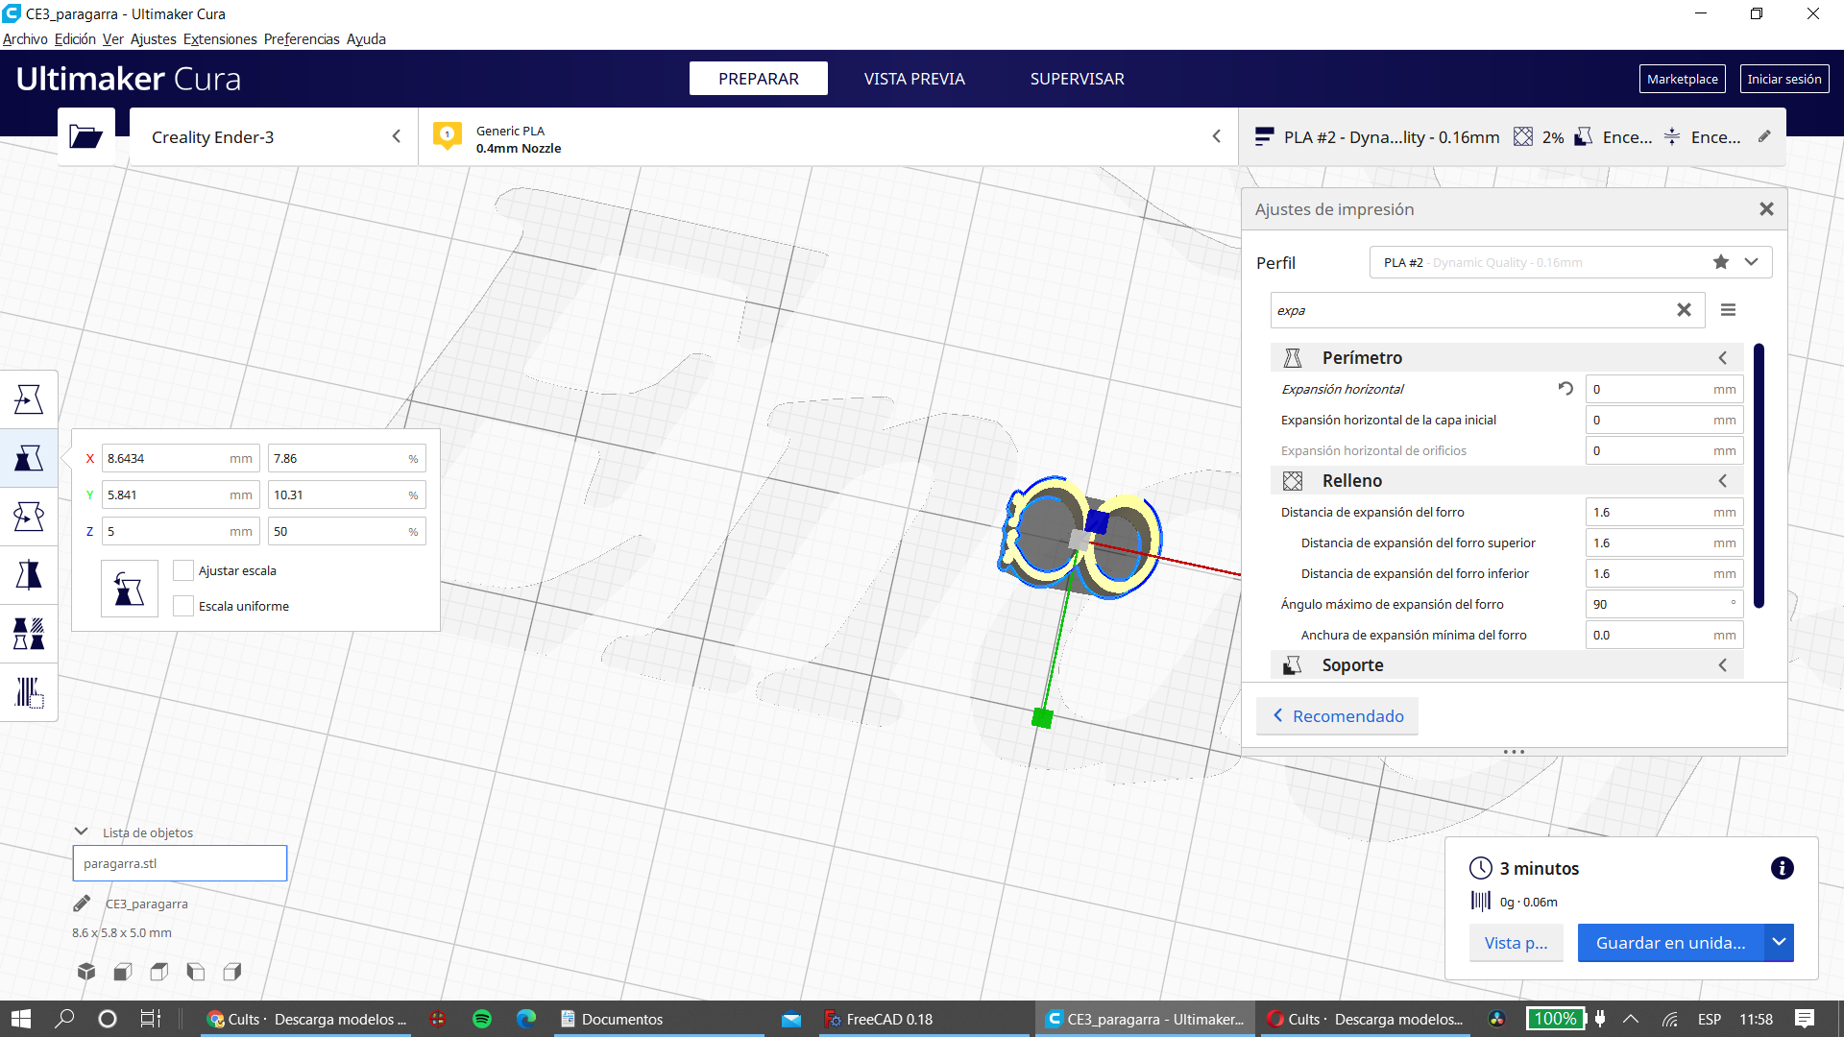The width and height of the screenshot is (1844, 1037).
Task: Click the Z scale percentage field
Action: 346,532
